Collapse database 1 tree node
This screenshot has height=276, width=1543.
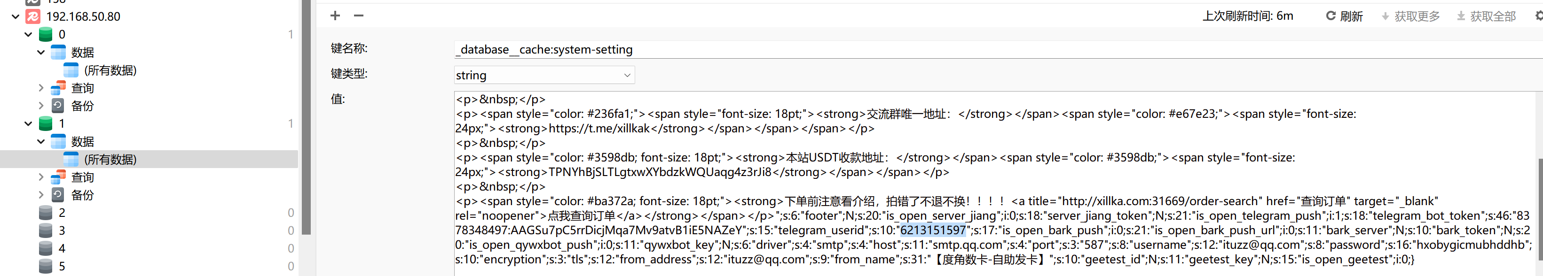click(28, 123)
